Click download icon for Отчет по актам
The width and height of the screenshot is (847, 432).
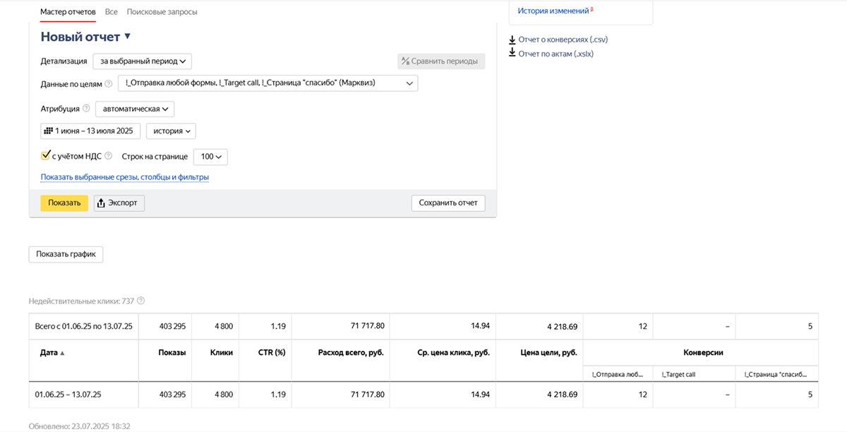[512, 54]
